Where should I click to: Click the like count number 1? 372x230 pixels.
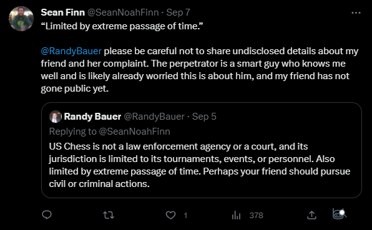click(x=185, y=215)
